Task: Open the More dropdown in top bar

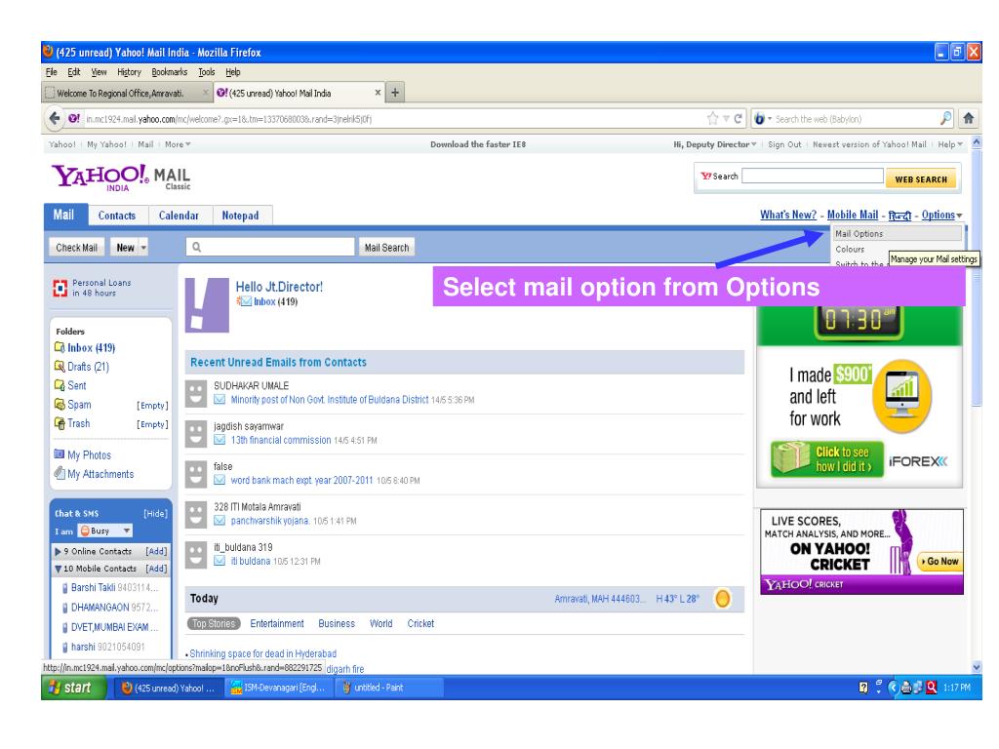Action: (x=178, y=144)
